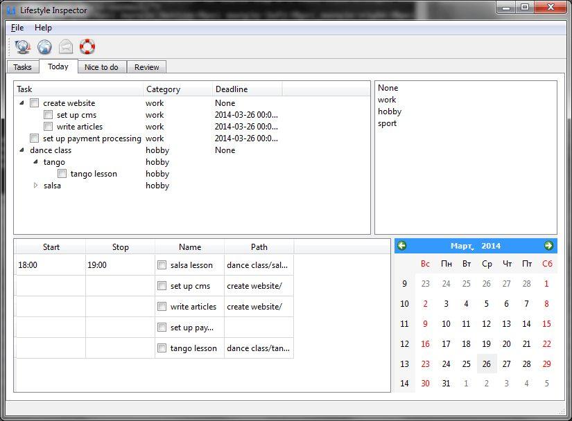
Task: Click the plain blue globe toolbar icon
Action: 44,47
